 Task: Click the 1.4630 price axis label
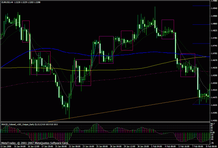click(x=214, y=68)
